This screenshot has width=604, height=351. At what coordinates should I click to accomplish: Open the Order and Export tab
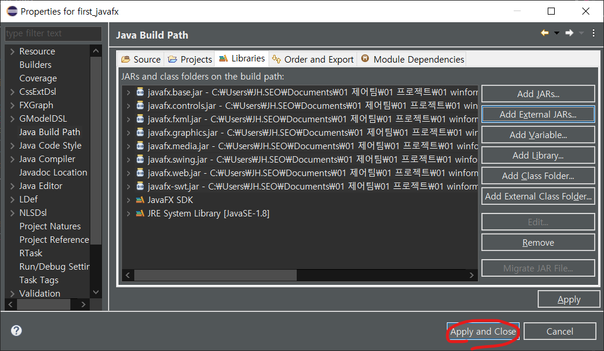313,59
